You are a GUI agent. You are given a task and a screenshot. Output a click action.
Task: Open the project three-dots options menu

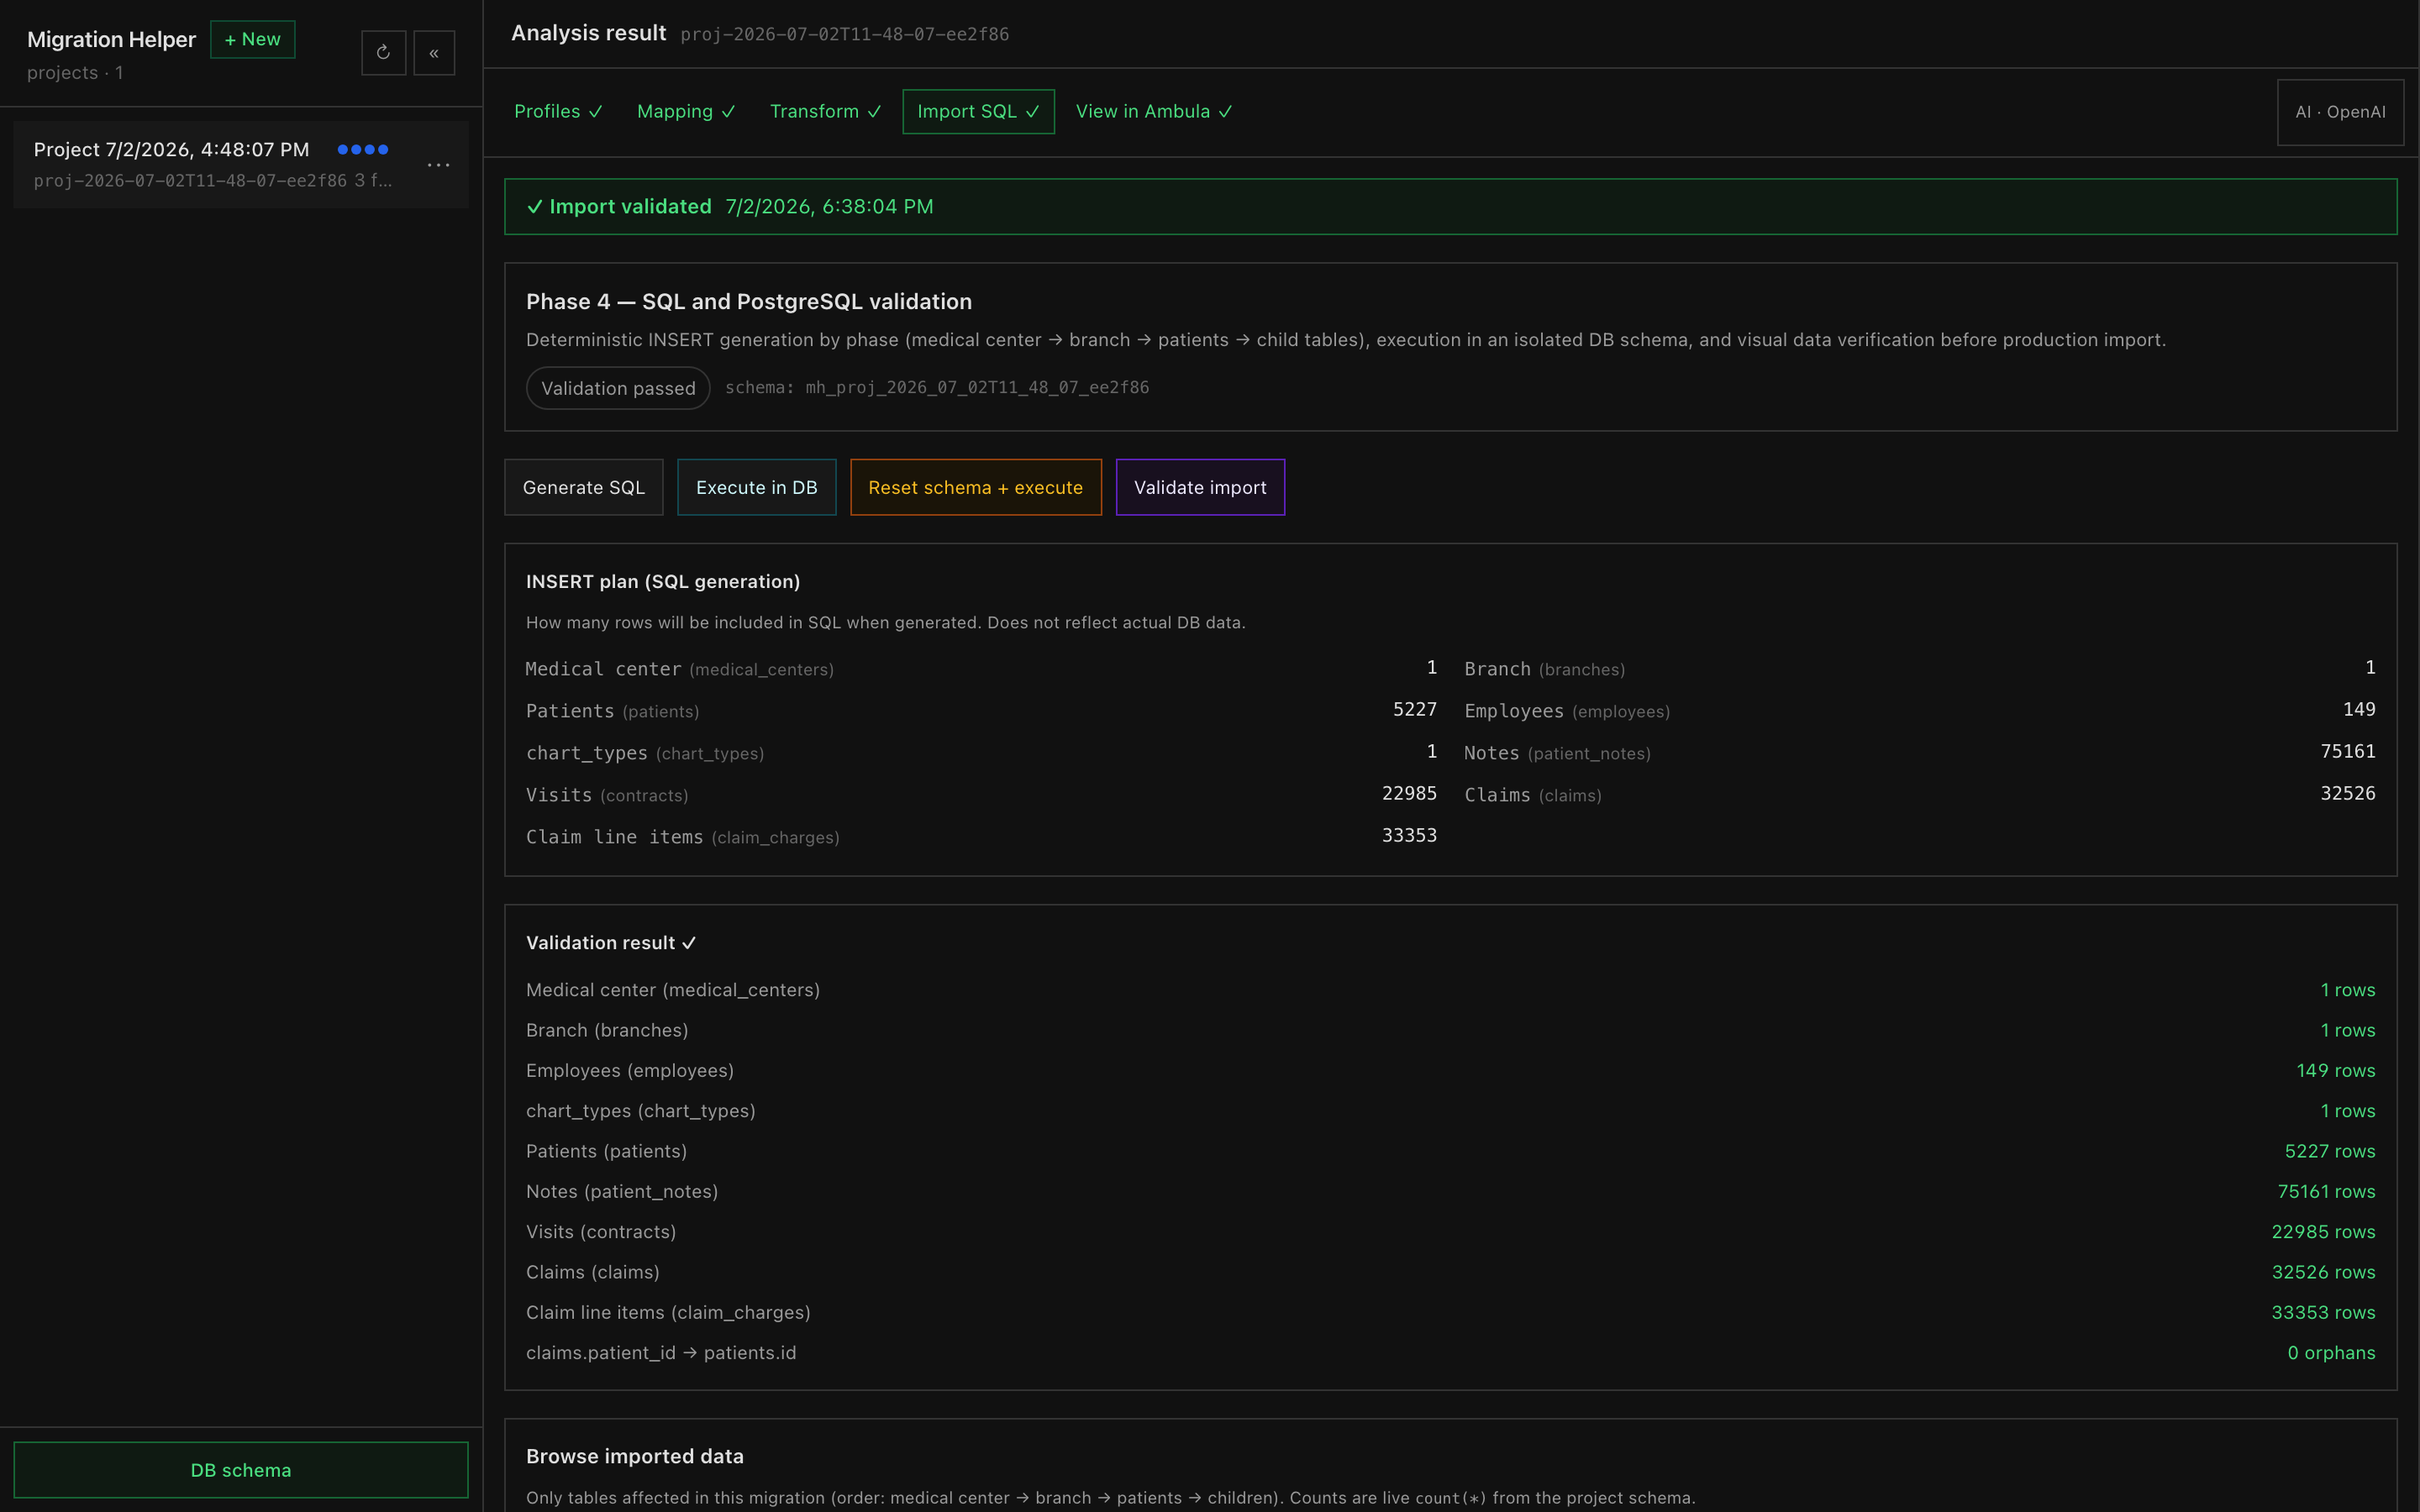[438, 165]
